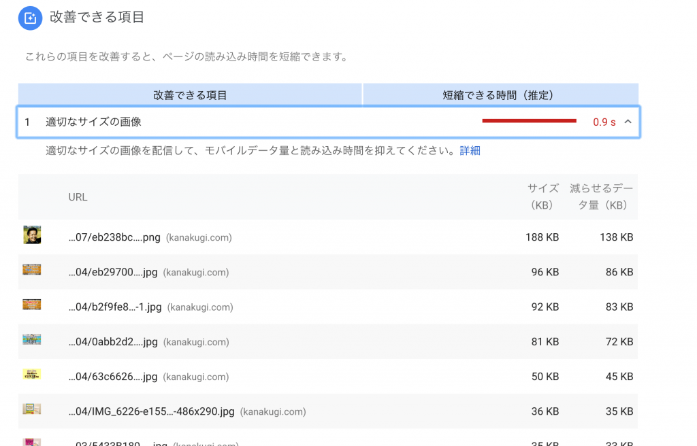697x446 pixels.
Task: Click URL …04/63c6626….jpg
Action: click(x=113, y=377)
